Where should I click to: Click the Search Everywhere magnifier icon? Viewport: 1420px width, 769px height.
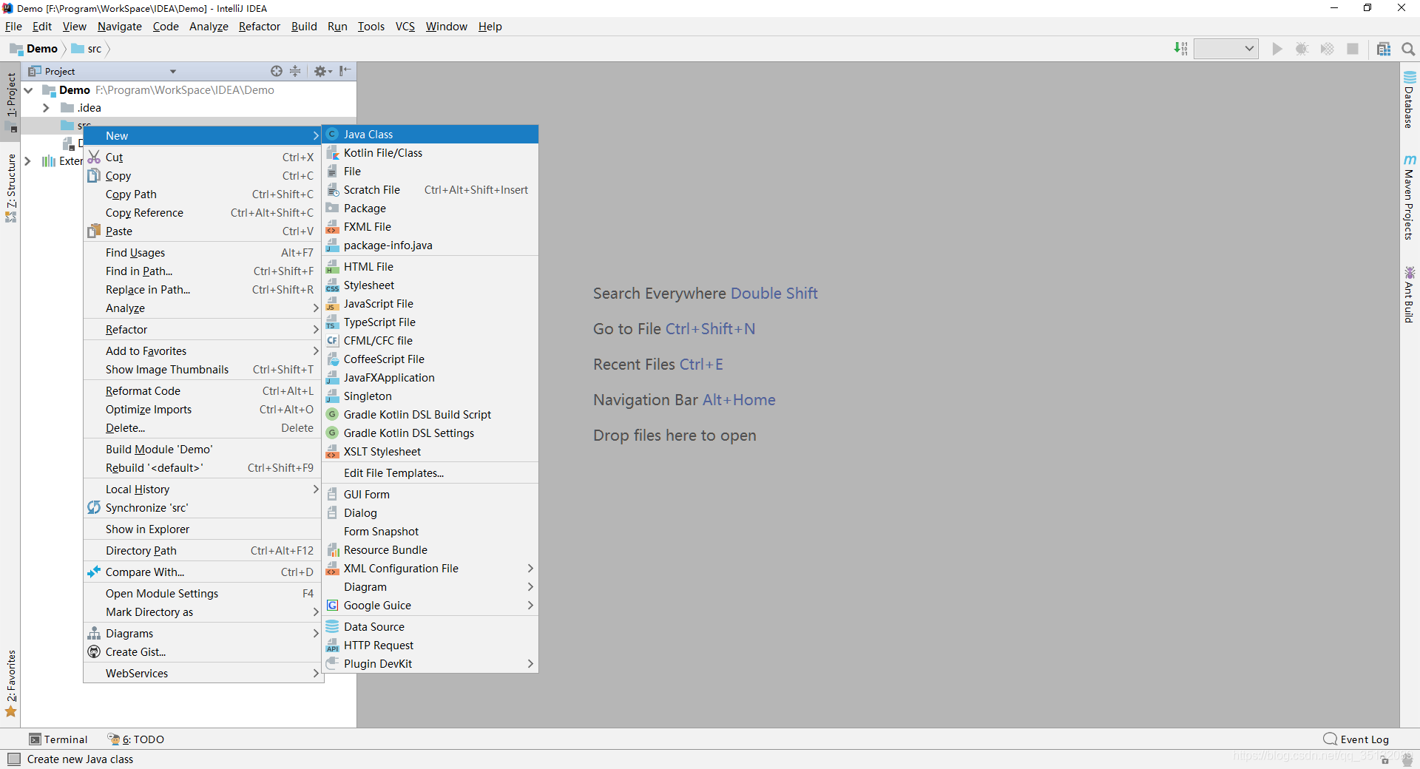pos(1408,49)
